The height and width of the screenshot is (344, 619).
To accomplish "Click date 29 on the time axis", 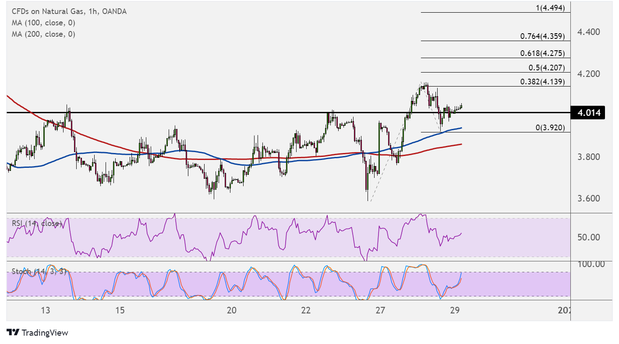I will pos(455,310).
